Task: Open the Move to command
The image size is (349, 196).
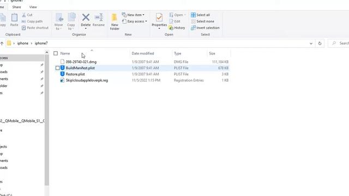Action: click(58, 22)
